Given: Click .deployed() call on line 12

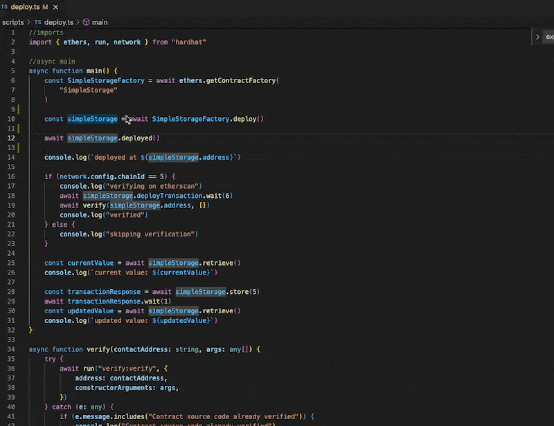Looking at the screenshot, I should [x=141, y=138].
